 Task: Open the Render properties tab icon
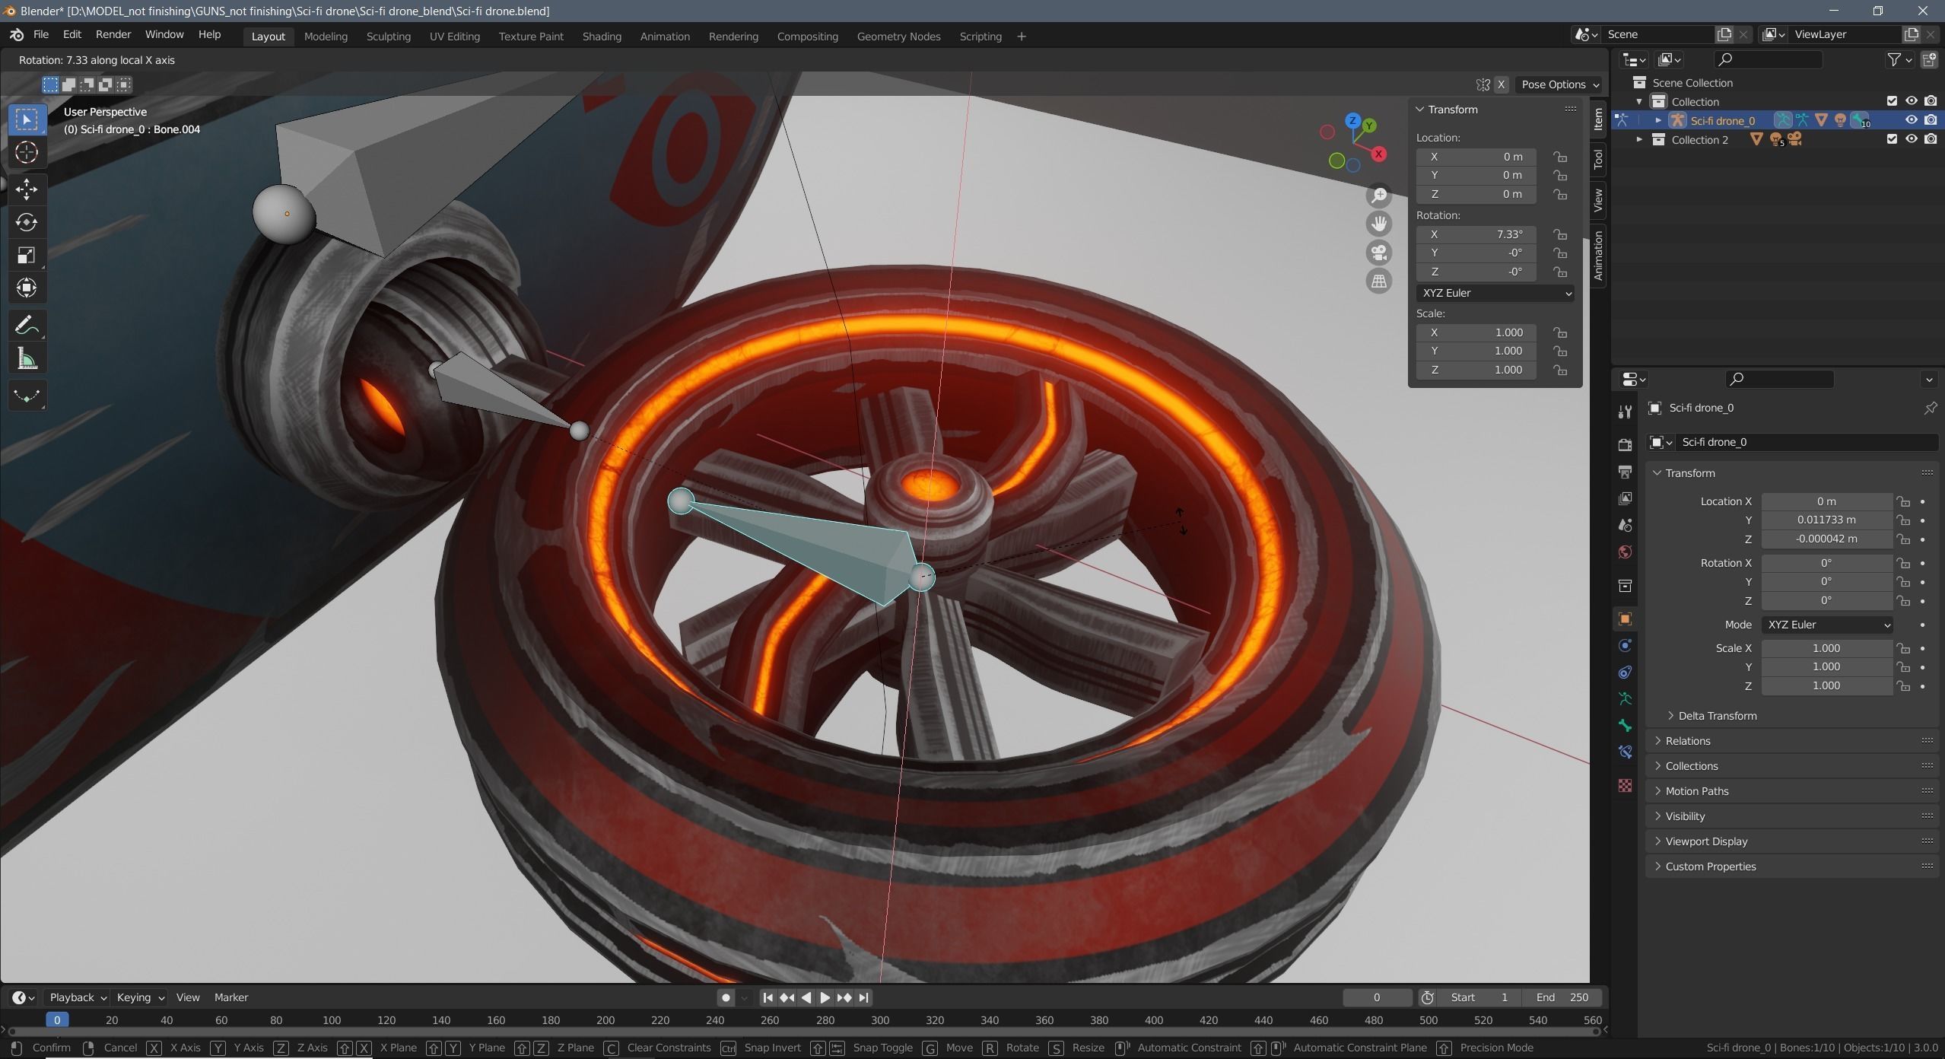click(x=1625, y=445)
